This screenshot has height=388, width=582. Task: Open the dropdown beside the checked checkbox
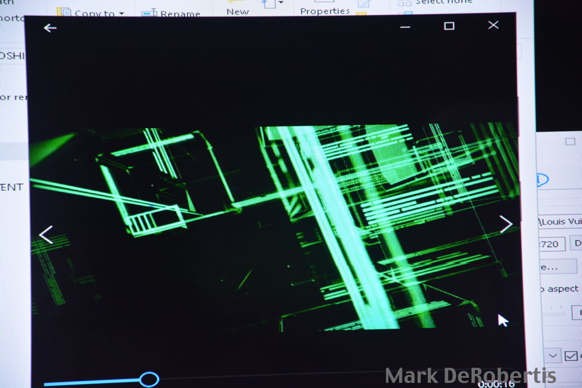[x=552, y=356]
